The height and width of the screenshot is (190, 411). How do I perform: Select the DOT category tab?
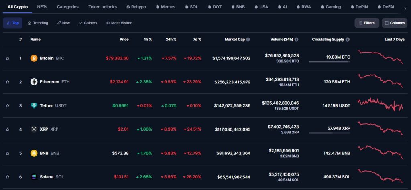[215, 7]
